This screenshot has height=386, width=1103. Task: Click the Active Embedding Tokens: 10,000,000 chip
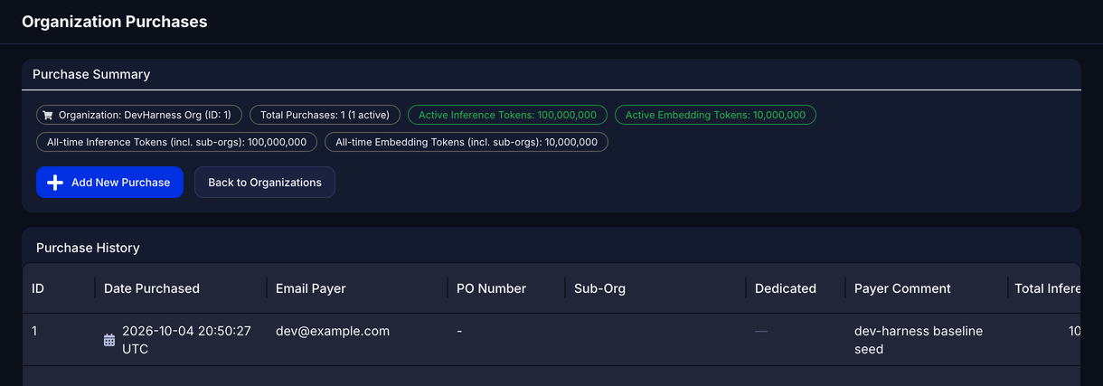click(x=715, y=115)
